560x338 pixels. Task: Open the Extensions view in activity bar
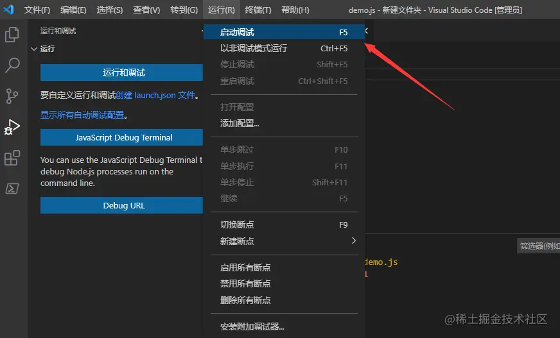pyautogui.click(x=12, y=158)
